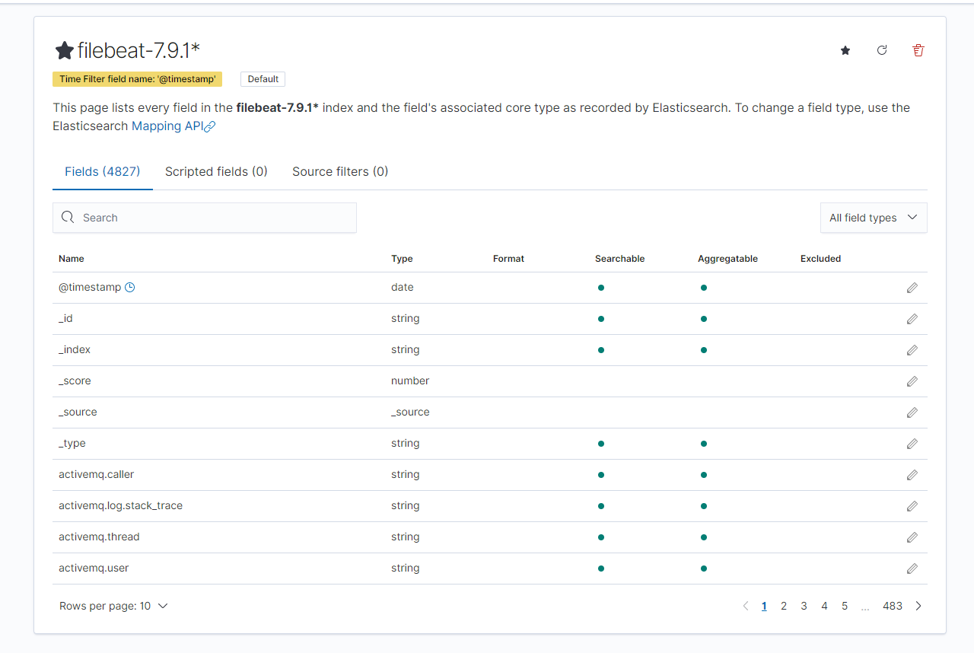Set filebeat-7.9.1* as default index pattern
The image size is (974, 653).
coord(845,50)
